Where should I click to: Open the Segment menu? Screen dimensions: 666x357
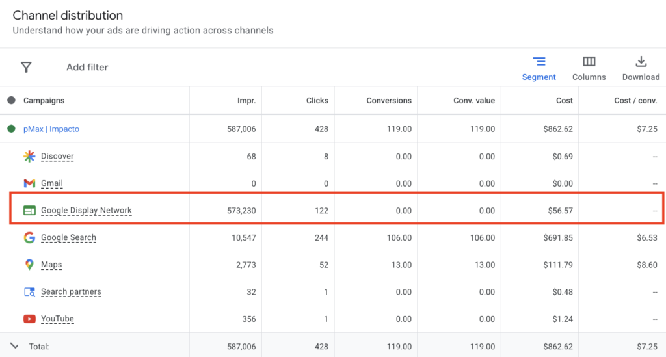(x=539, y=68)
